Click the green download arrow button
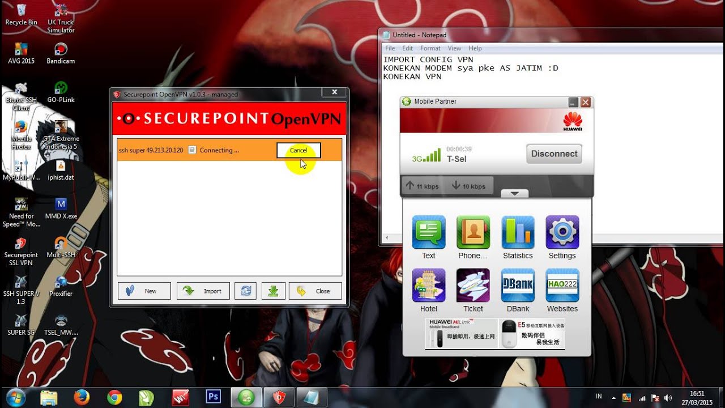This screenshot has height=408, width=725. (x=273, y=291)
